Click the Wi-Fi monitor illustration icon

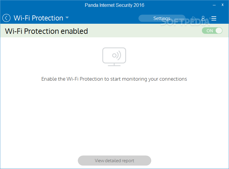[x=114, y=57]
